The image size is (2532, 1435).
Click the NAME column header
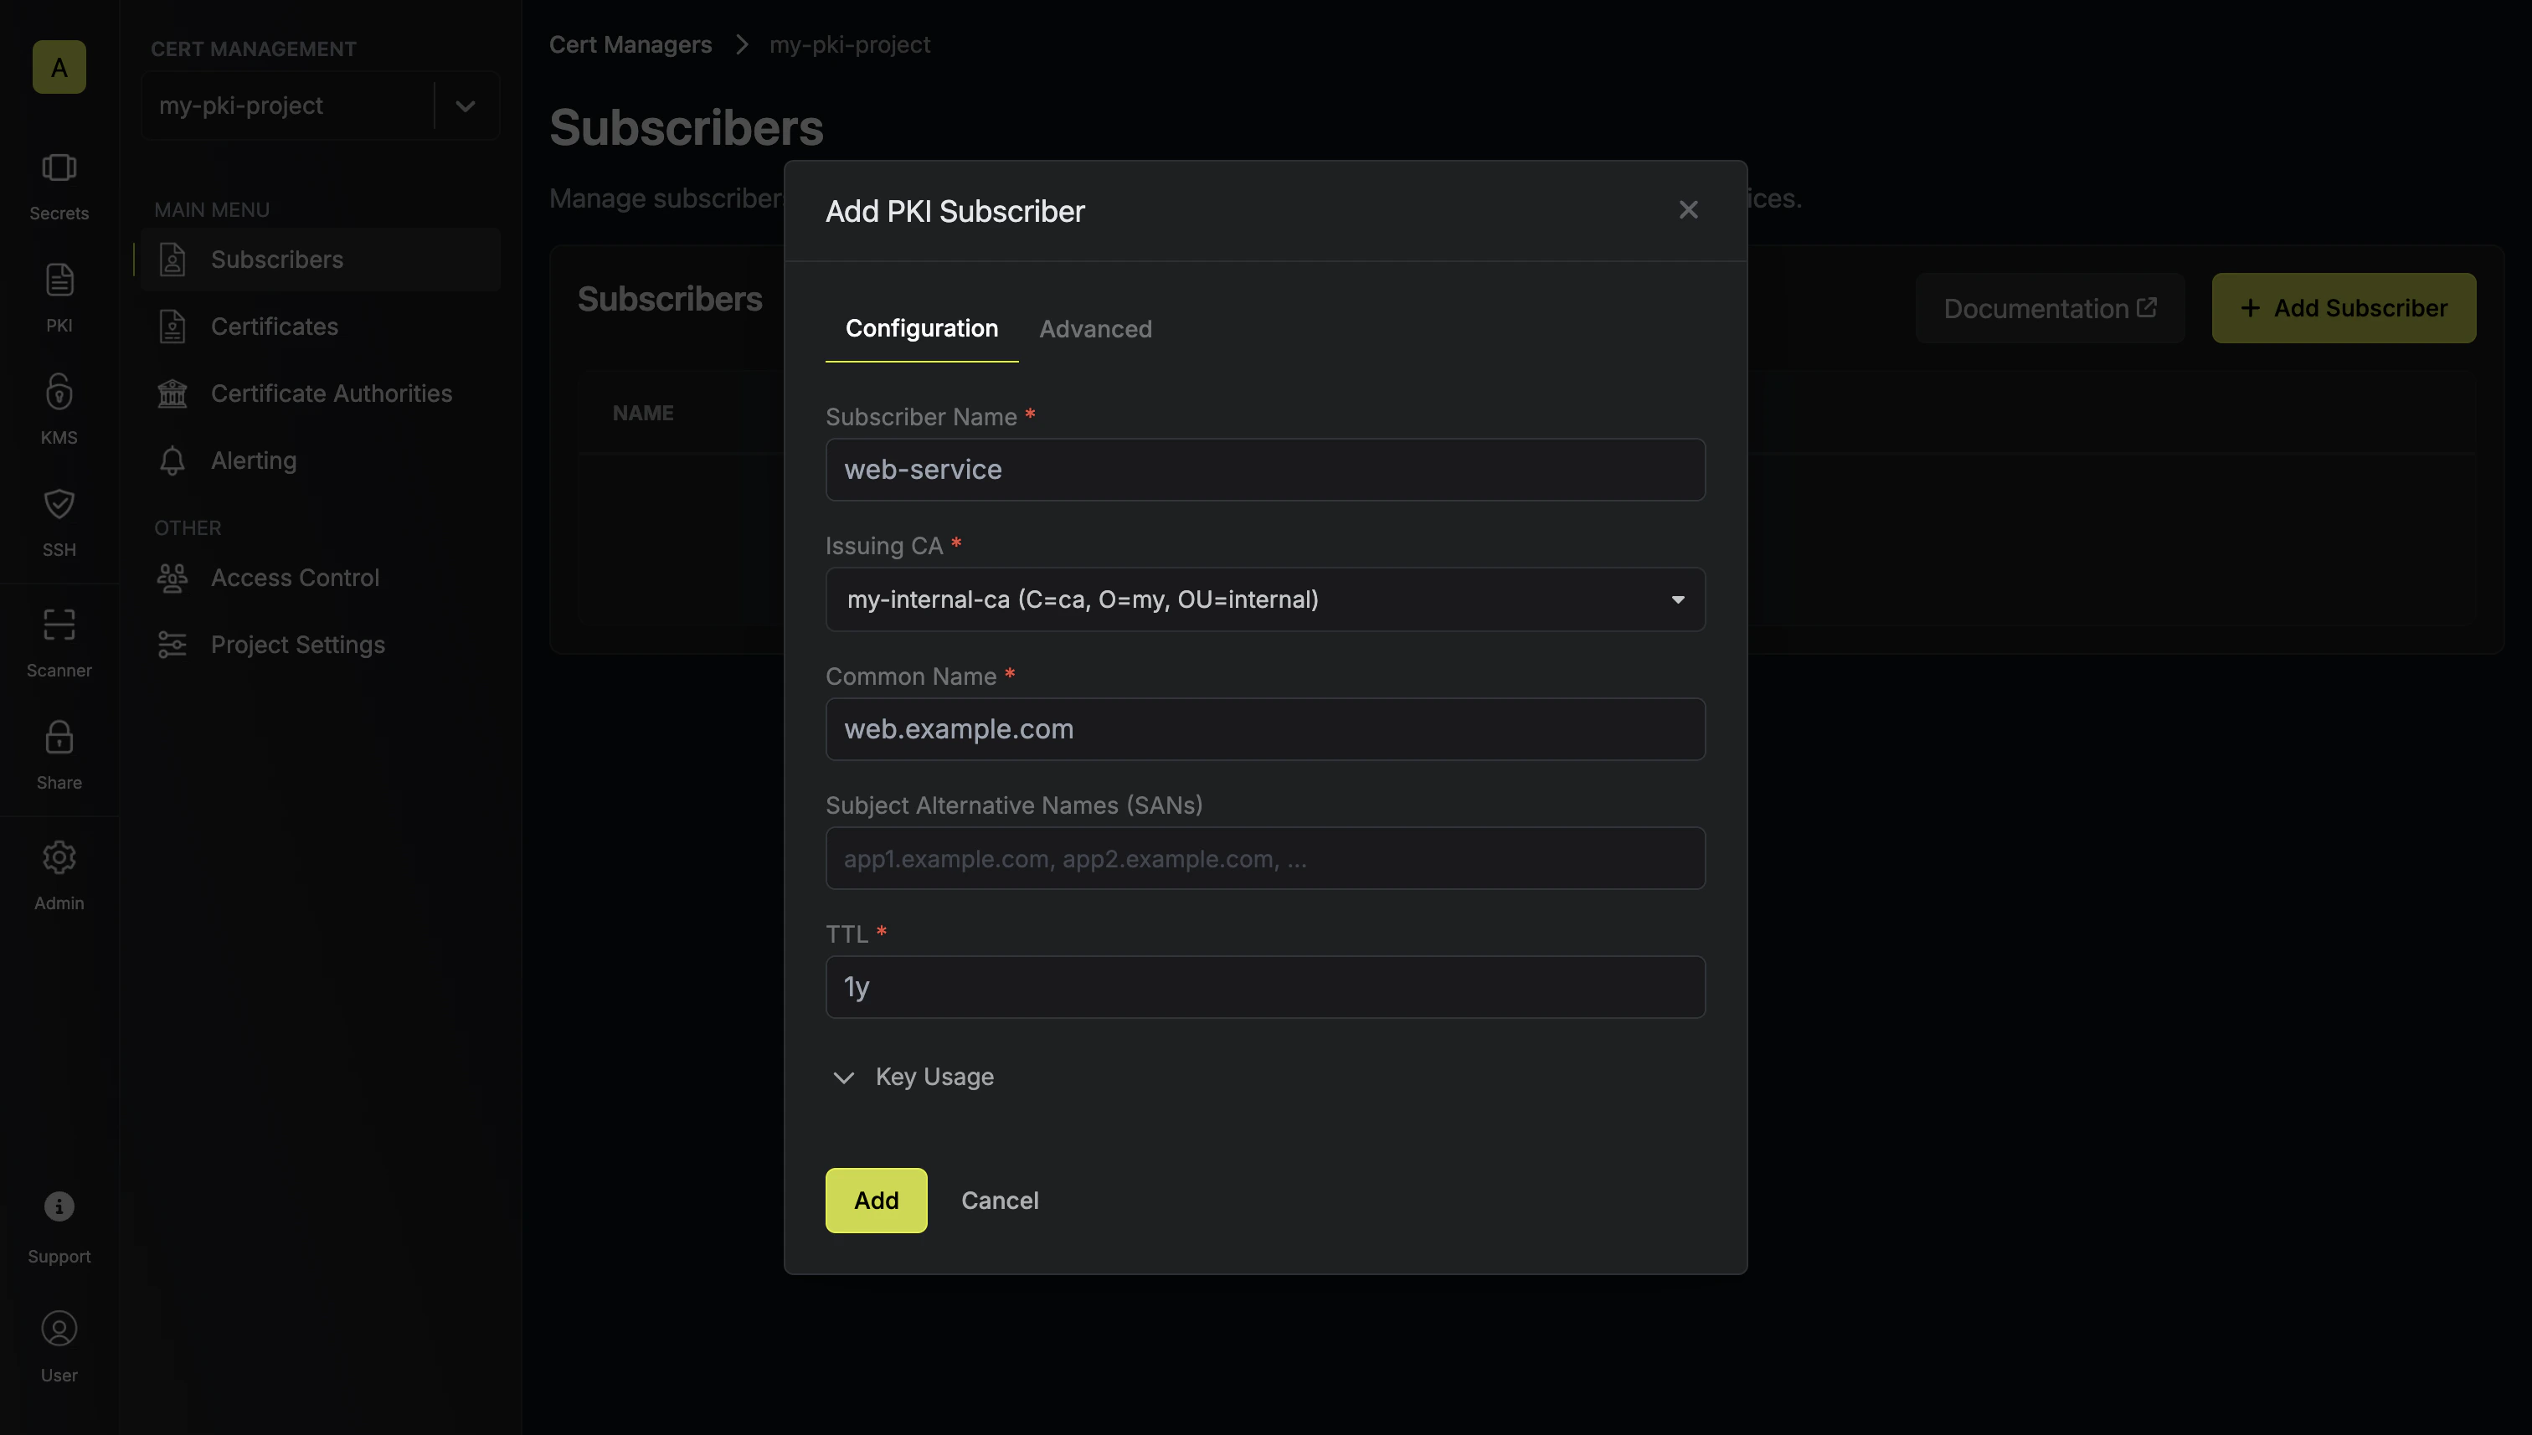tap(642, 413)
